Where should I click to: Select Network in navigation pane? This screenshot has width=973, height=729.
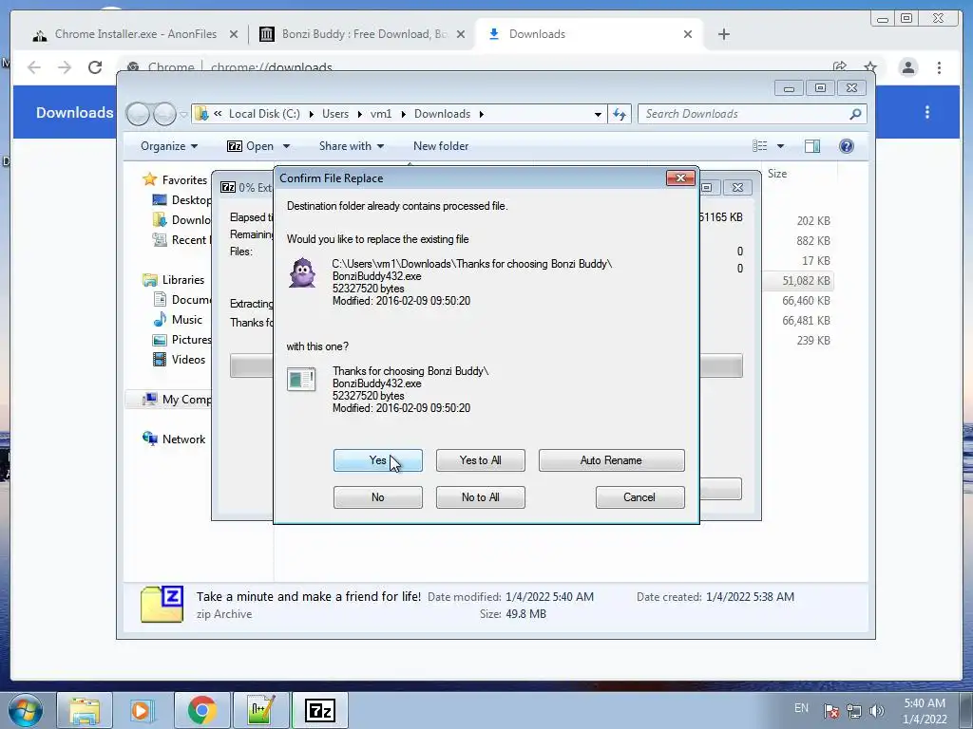pos(183,439)
